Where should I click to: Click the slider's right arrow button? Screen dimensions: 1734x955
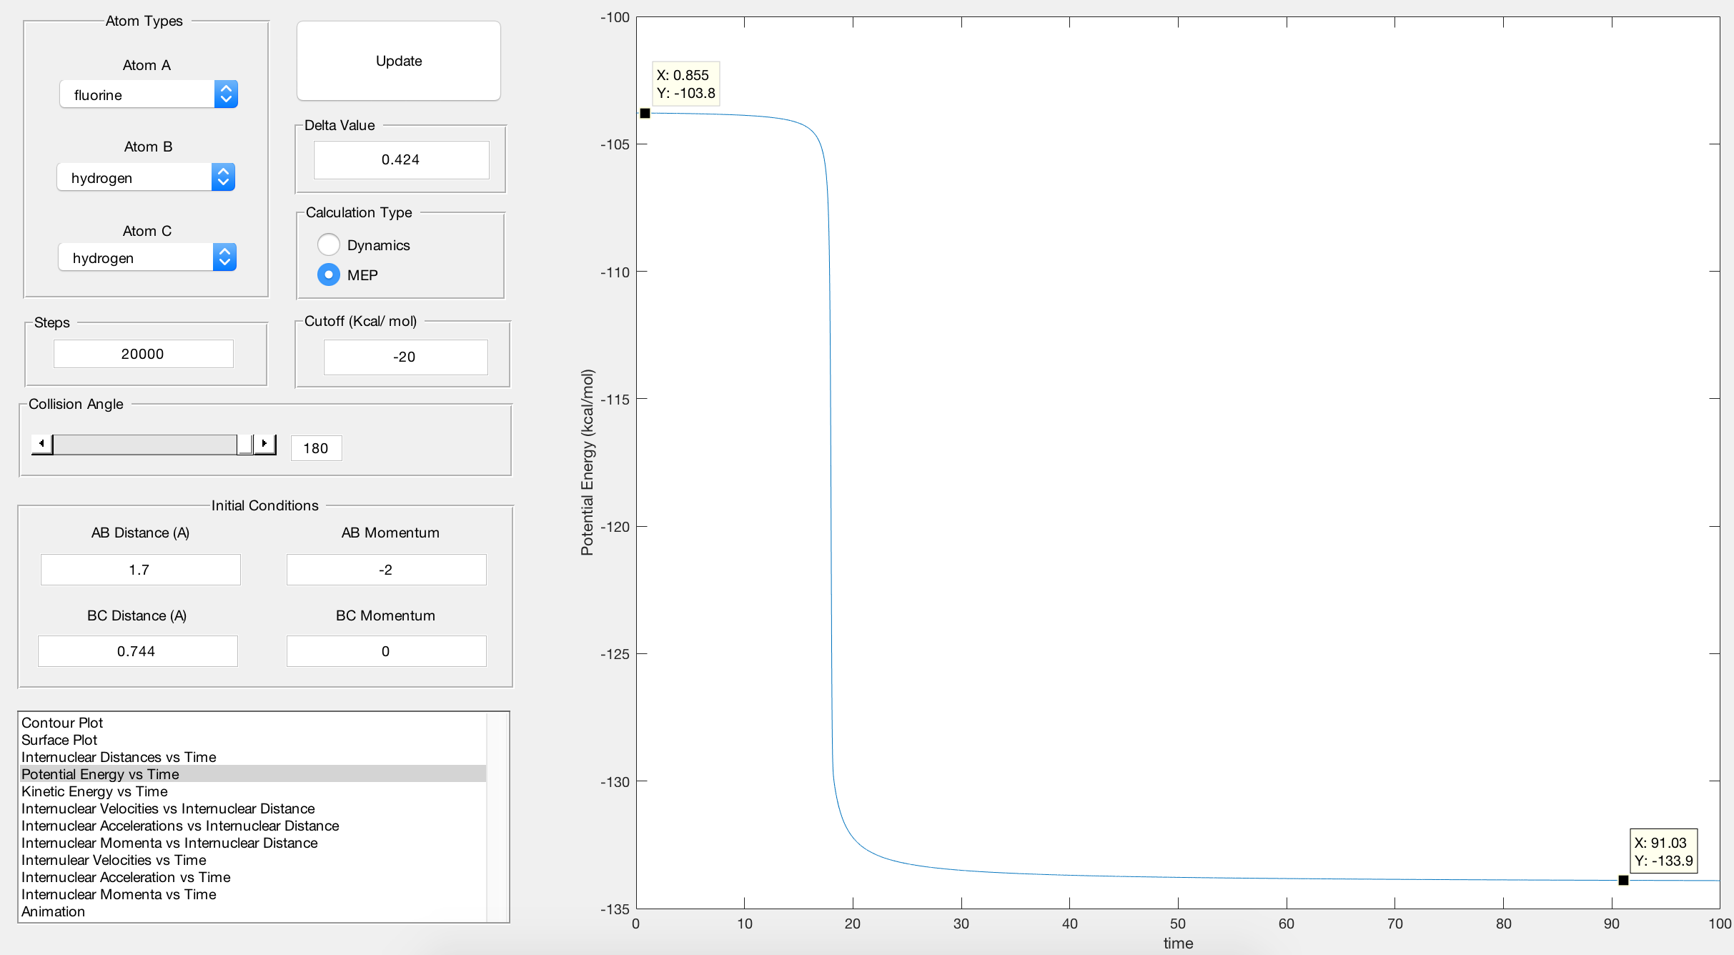pyautogui.click(x=265, y=444)
